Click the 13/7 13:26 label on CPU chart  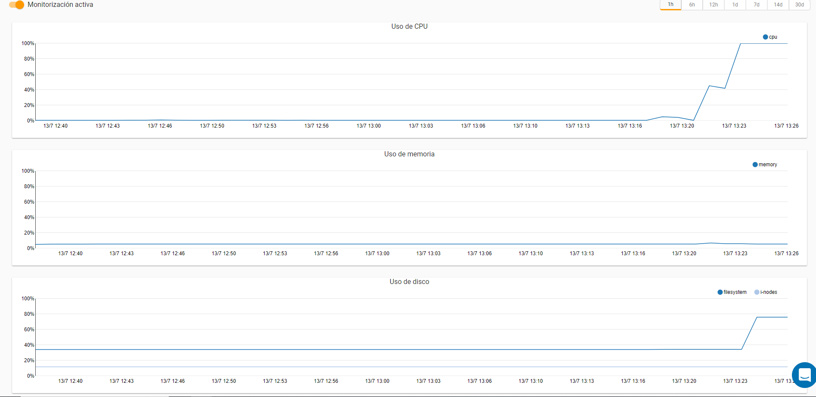pos(786,126)
